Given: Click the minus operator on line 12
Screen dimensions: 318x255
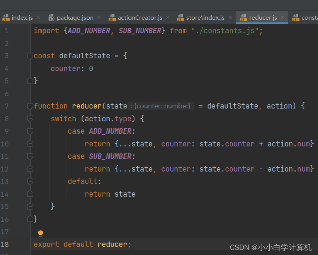Looking at the screenshot, I should pos(261,169).
